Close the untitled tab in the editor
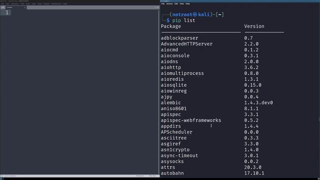Image resolution: width=320 pixels, height=180 pixels. coord(24,7)
